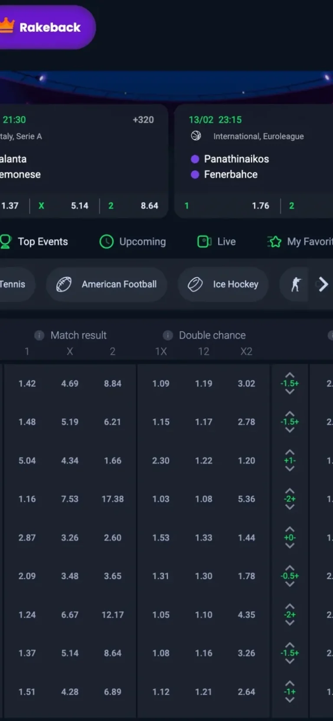333x721 pixels.
Task: Click the info icon next to Double chance
Action: click(168, 335)
